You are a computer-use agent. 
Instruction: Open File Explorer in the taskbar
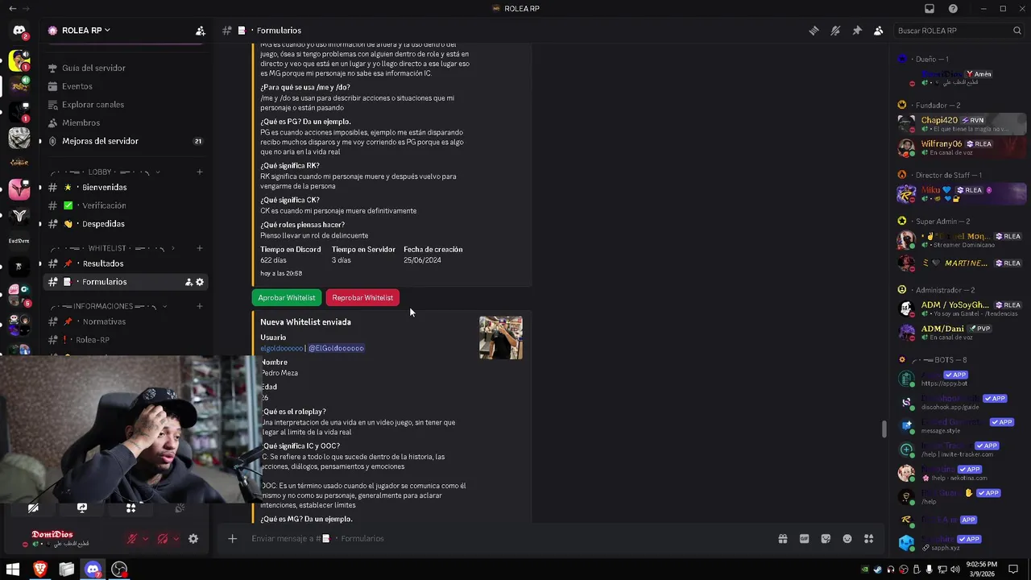click(66, 570)
